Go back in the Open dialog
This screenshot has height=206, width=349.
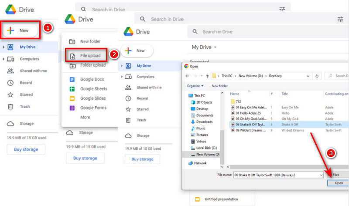click(x=188, y=76)
